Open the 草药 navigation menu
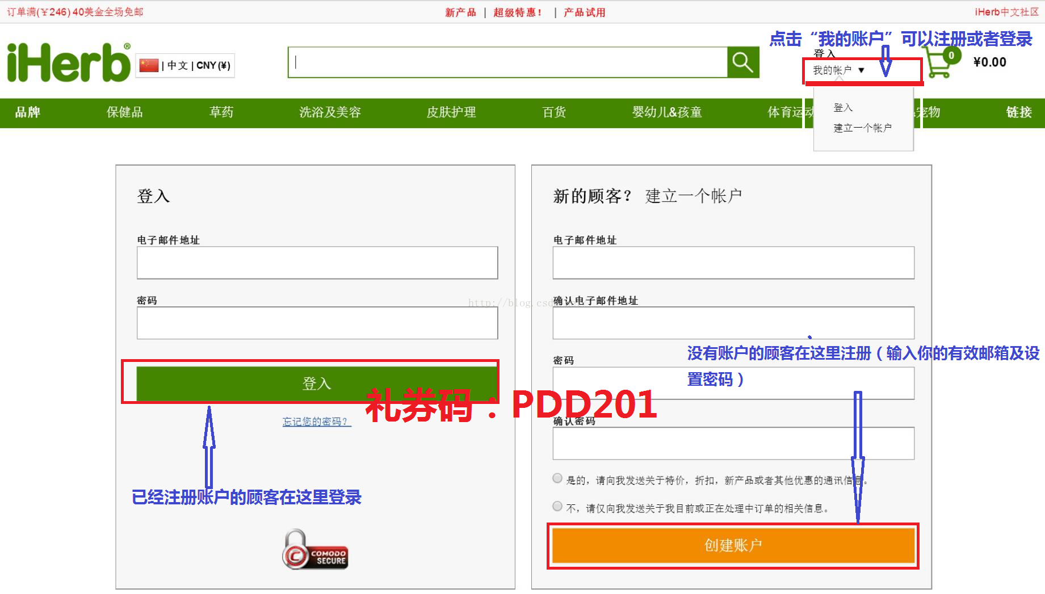The height and width of the screenshot is (594, 1045). click(221, 112)
